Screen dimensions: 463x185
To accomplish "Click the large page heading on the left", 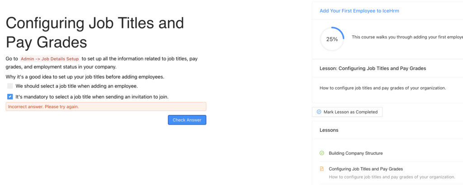I will tap(95, 32).
